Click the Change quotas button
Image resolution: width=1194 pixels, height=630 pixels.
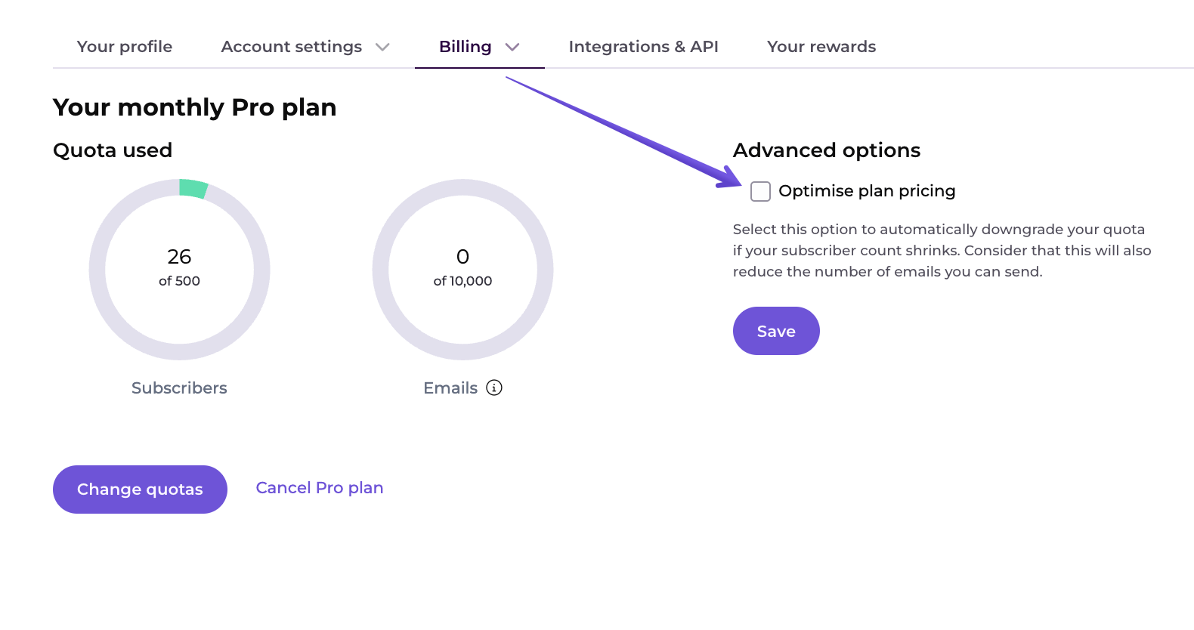tap(139, 489)
